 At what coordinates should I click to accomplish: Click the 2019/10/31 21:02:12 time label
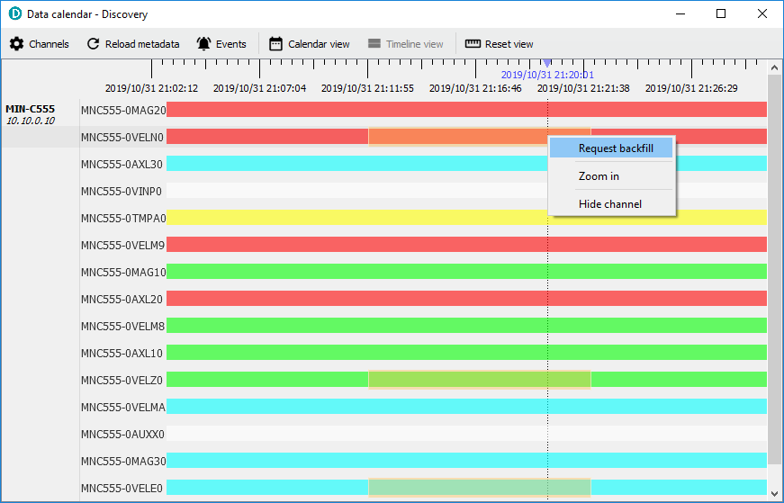(x=151, y=88)
